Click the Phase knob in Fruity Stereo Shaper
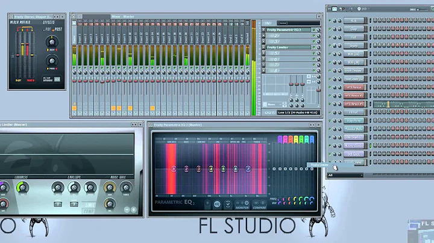This screenshot has height=243, width=434. pos(52,60)
